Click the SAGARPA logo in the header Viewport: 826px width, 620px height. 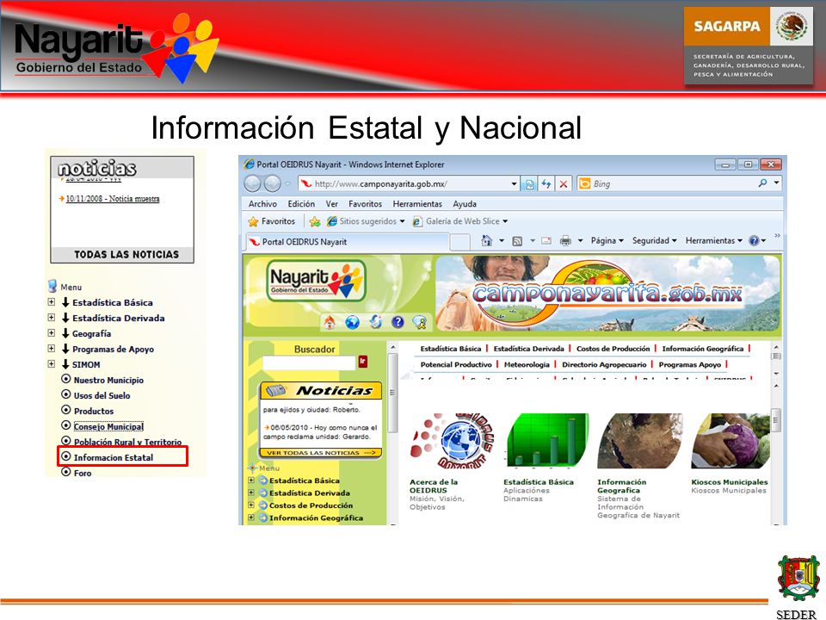pyautogui.click(x=748, y=45)
